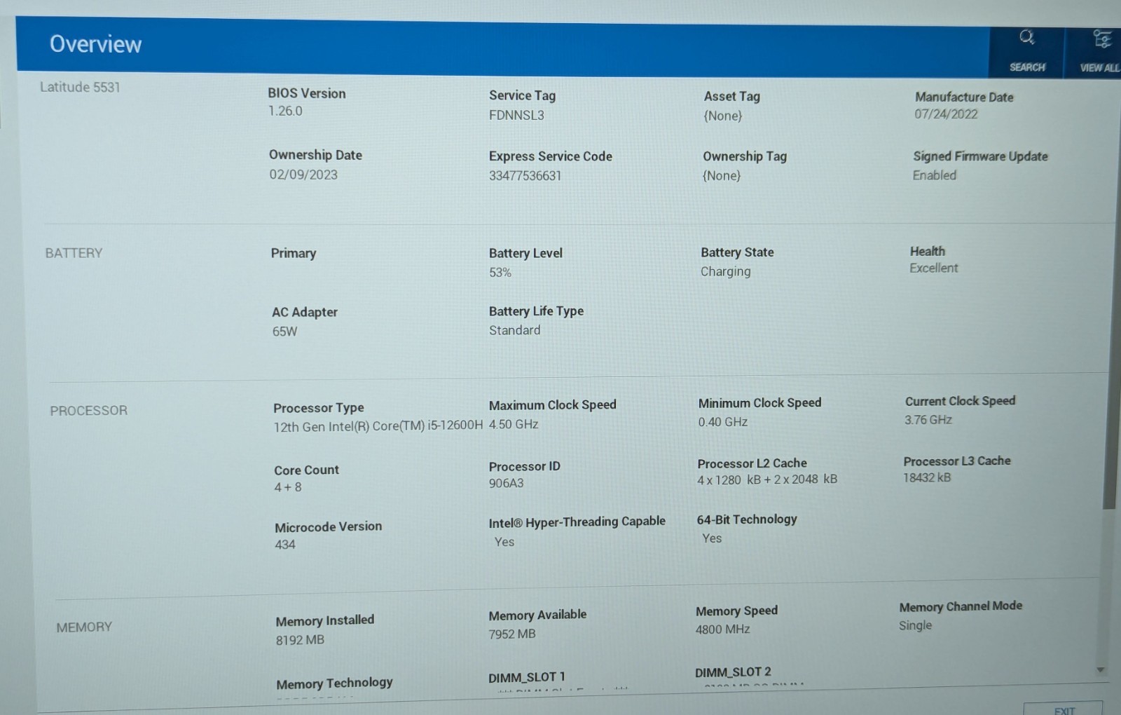1121x715 pixels.
Task: Click the Exit button
Action: (x=1064, y=709)
